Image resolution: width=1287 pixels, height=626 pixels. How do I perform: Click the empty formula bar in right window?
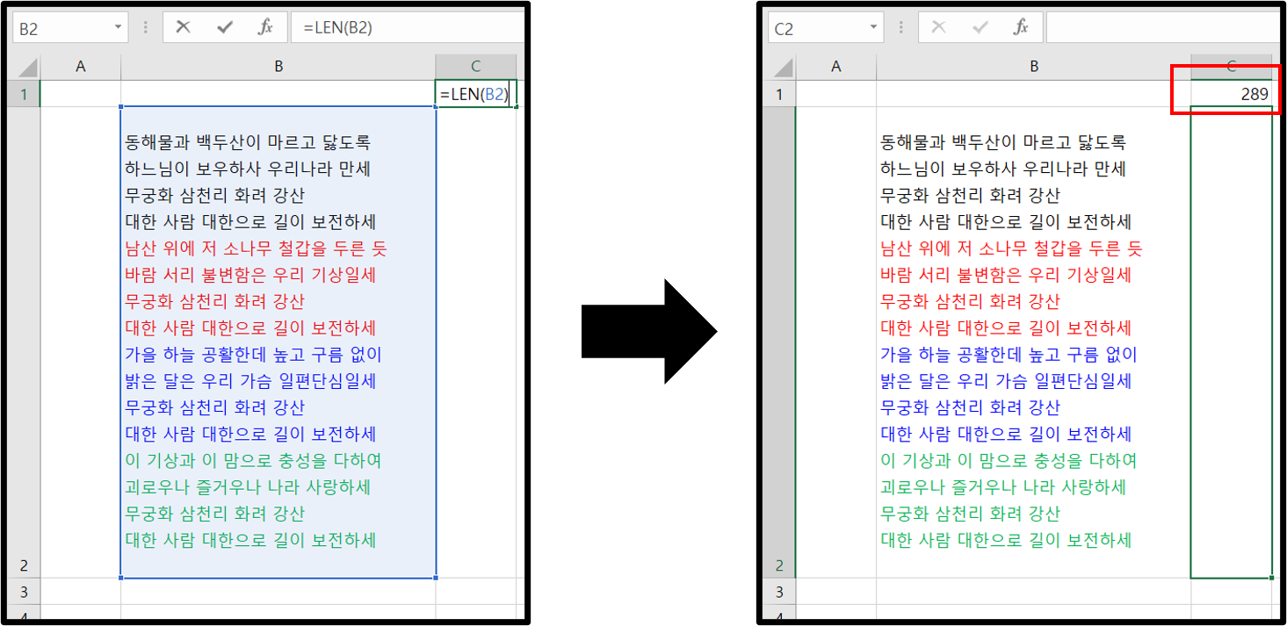pos(1162,28)
